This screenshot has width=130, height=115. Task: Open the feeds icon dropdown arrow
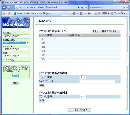85,13
